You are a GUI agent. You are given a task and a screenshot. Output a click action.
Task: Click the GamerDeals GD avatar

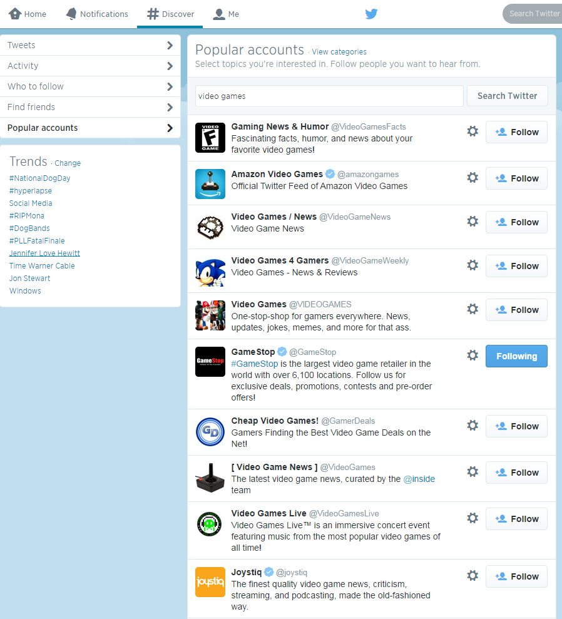[210, 431]
